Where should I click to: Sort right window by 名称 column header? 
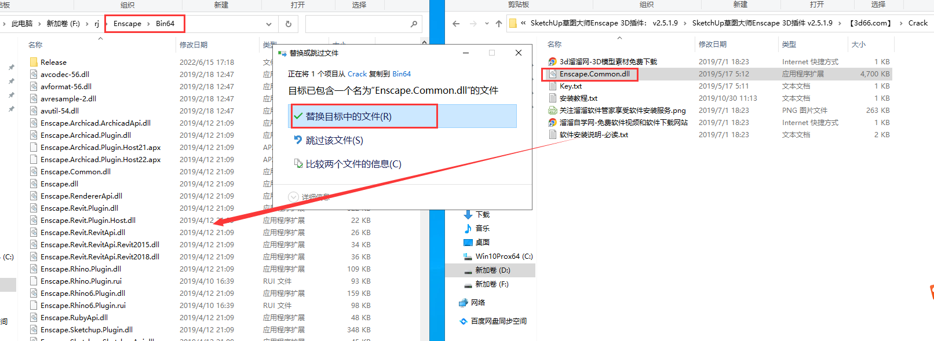554,44
